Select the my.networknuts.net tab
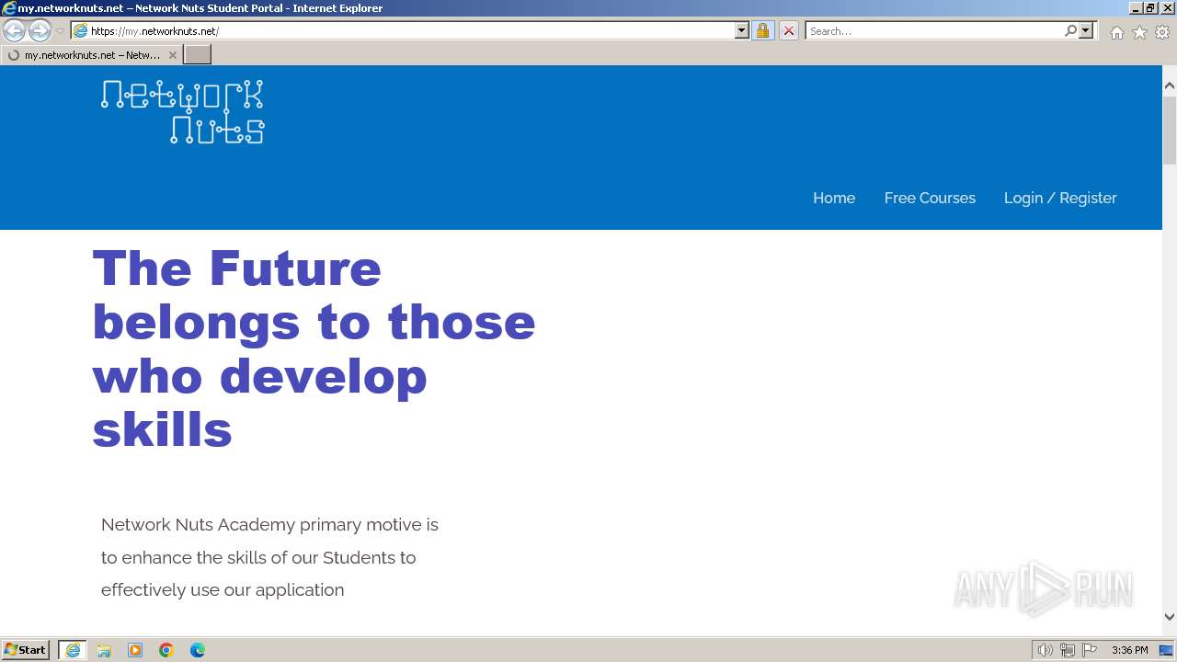The height and width of the screenshot is (662, 1177). coord(91,55)
